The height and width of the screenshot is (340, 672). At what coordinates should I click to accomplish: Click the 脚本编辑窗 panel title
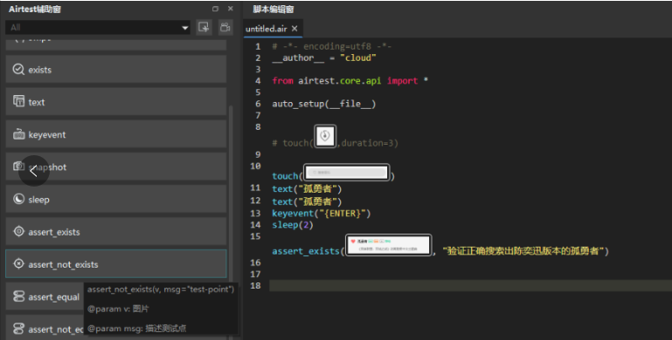point(274,9)
